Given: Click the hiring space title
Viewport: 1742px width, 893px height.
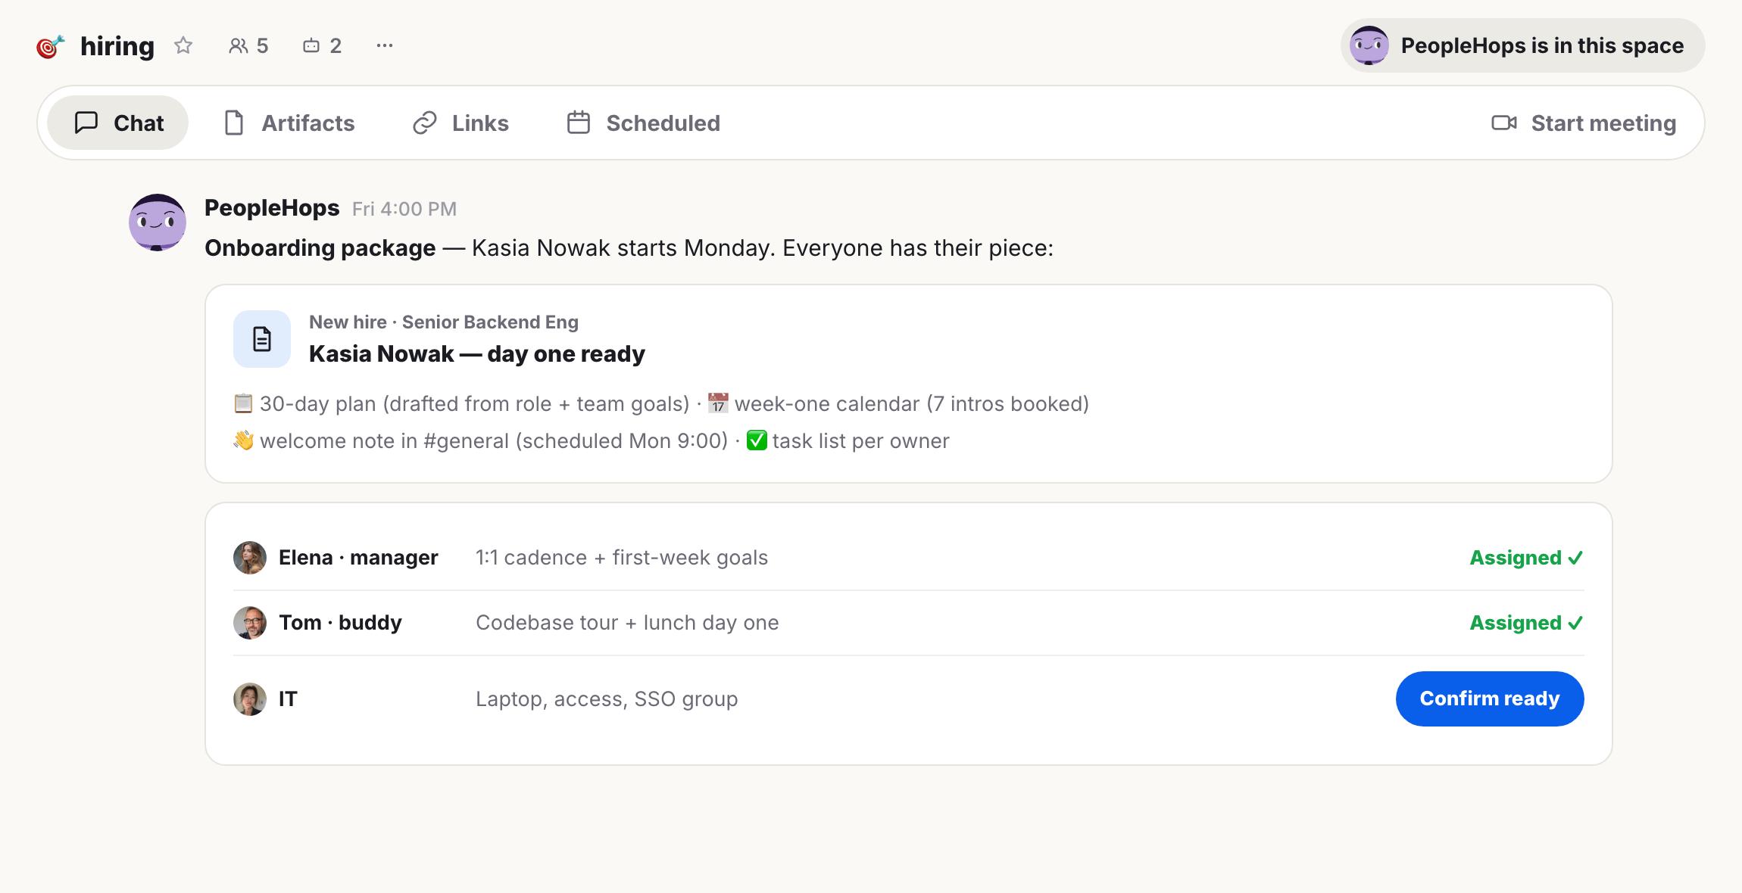Looking at the screenshot, I should (117, 46).
